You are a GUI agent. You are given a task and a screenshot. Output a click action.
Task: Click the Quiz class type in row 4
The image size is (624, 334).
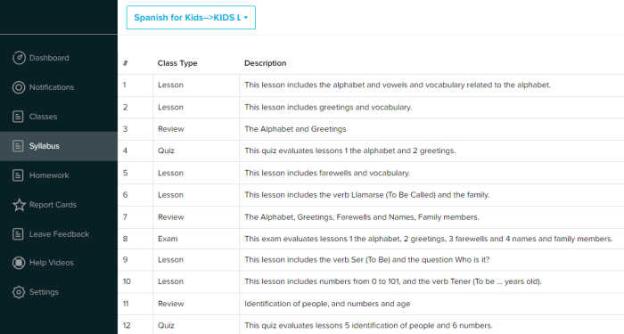pos(166,151)
